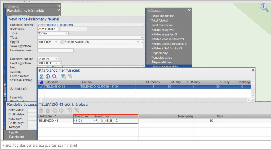Select Engedmény in Válasszon menu
The height and width of the screenshot is (150, 271).
coord(159,53)
